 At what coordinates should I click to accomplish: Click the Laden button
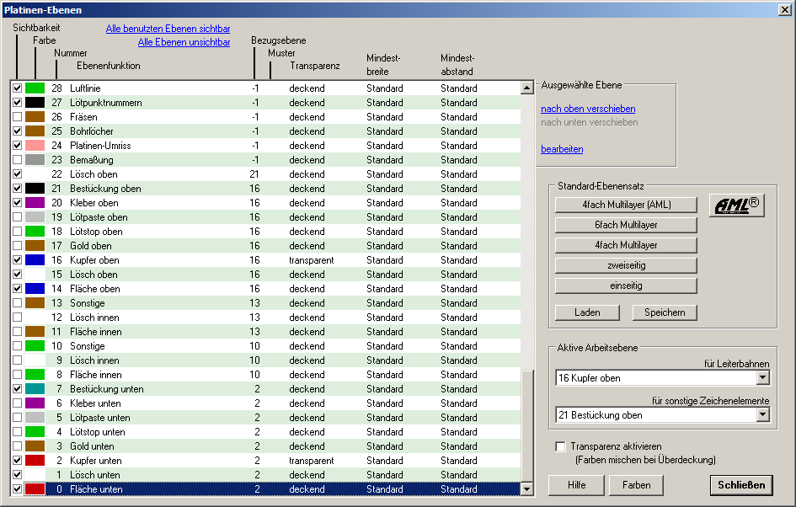coord(587,312)
